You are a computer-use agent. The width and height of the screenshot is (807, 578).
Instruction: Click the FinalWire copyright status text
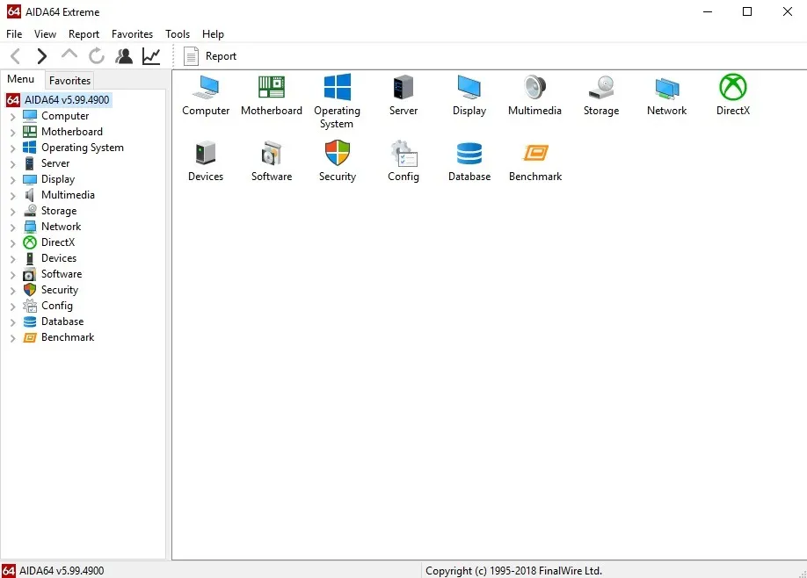point(513,571)
